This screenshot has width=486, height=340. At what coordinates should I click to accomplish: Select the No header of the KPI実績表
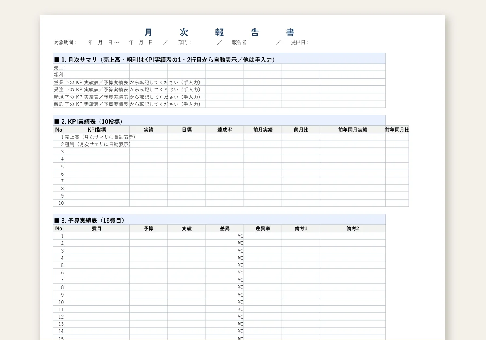point(59,130)
